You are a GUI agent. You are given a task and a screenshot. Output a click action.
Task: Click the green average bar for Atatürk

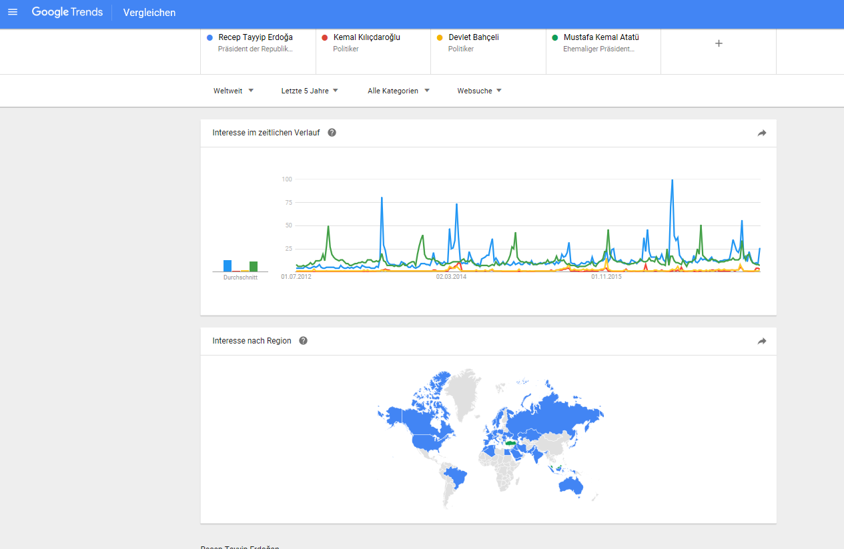click(254, 266)
